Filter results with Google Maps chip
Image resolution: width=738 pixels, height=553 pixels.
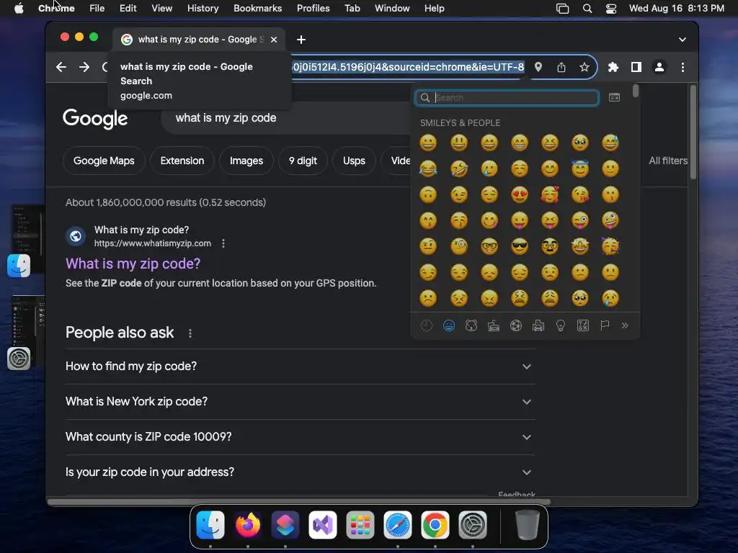tap(104, 161)
